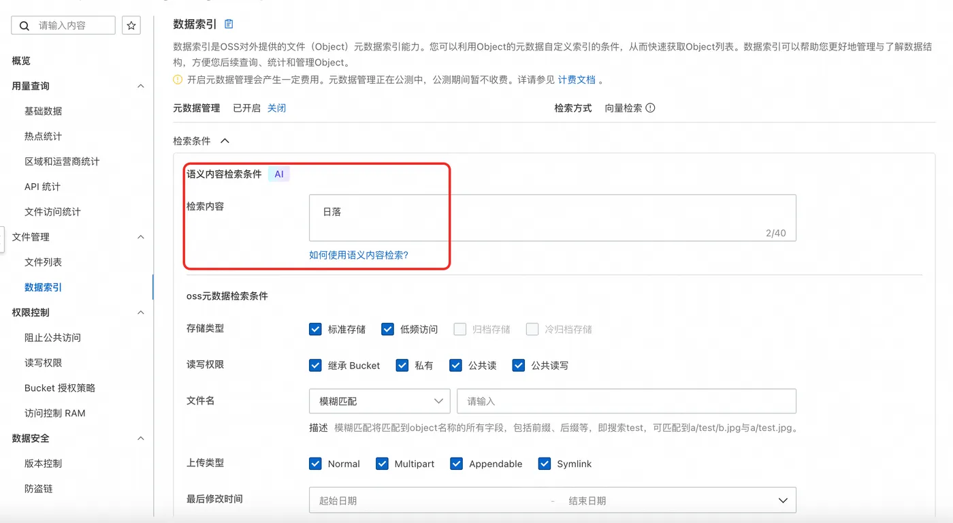Collapse the 权限控制 sidebar section

(141, 313)
